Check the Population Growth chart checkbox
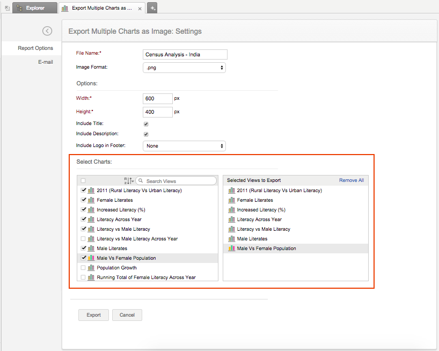The height and width of the screenshot is (351, 439). coord(83,268)
